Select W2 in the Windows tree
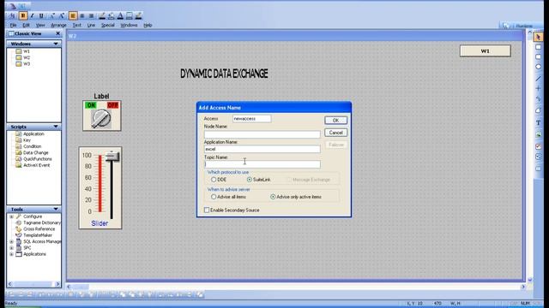Viewport: 549px width, 308px height. [x=27, y=57]
